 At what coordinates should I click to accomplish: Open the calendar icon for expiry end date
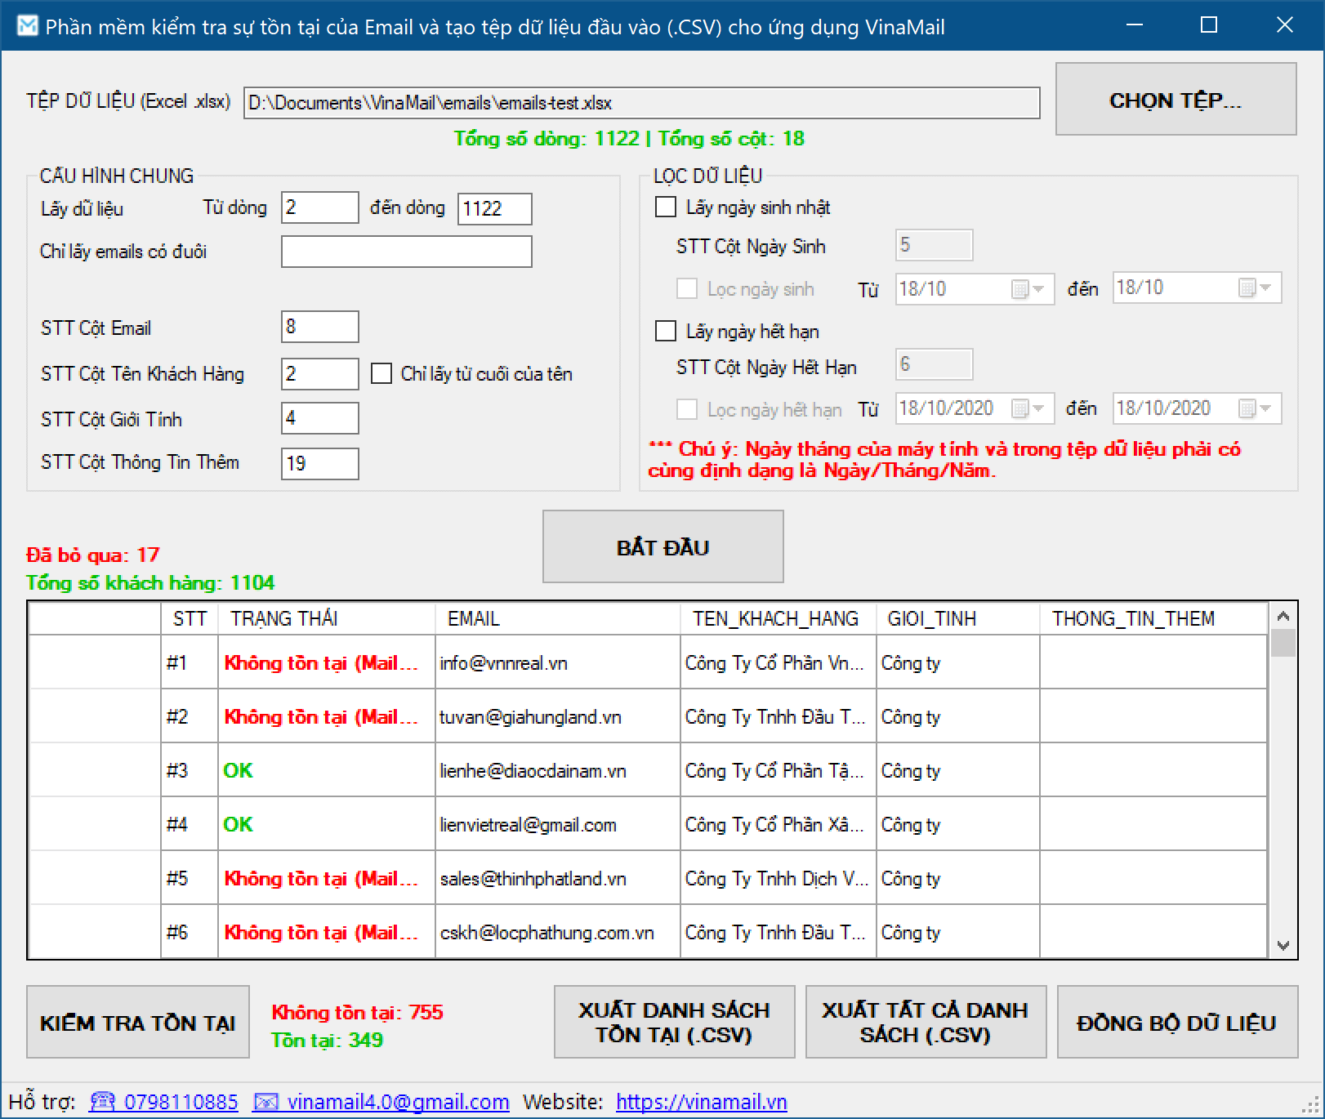coord(1245,408)
